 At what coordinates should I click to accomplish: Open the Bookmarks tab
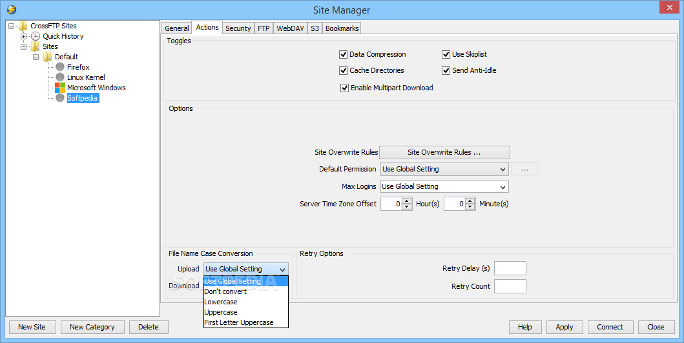tap(342, 28)
